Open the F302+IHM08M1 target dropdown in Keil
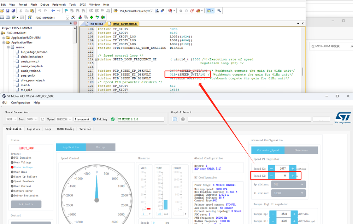353x224 pixels. coord(67,18)
